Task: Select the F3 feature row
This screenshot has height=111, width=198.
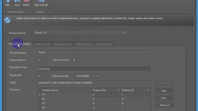Action: coord(94,103)
